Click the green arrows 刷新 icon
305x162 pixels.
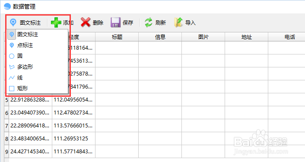(x=149, y=22)
